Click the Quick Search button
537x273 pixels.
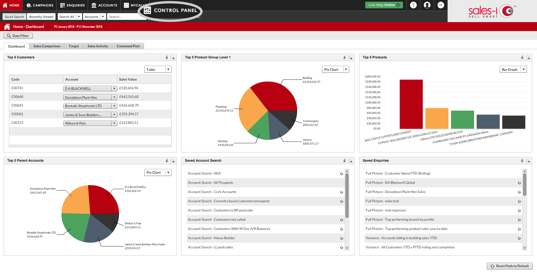14,17
